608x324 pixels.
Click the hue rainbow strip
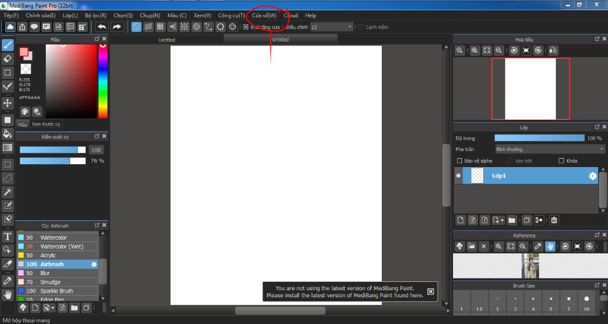click(x=103, y=81)
